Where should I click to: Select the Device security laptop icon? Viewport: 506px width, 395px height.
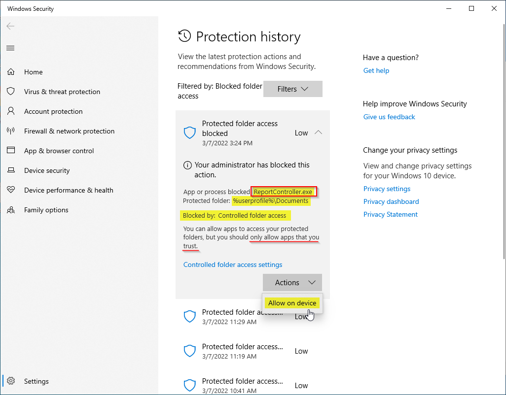11,170
